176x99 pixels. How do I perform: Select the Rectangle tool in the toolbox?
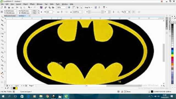[x=2, y=40]
